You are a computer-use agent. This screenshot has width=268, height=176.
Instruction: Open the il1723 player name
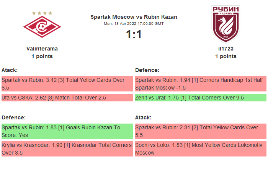point(226,49)
